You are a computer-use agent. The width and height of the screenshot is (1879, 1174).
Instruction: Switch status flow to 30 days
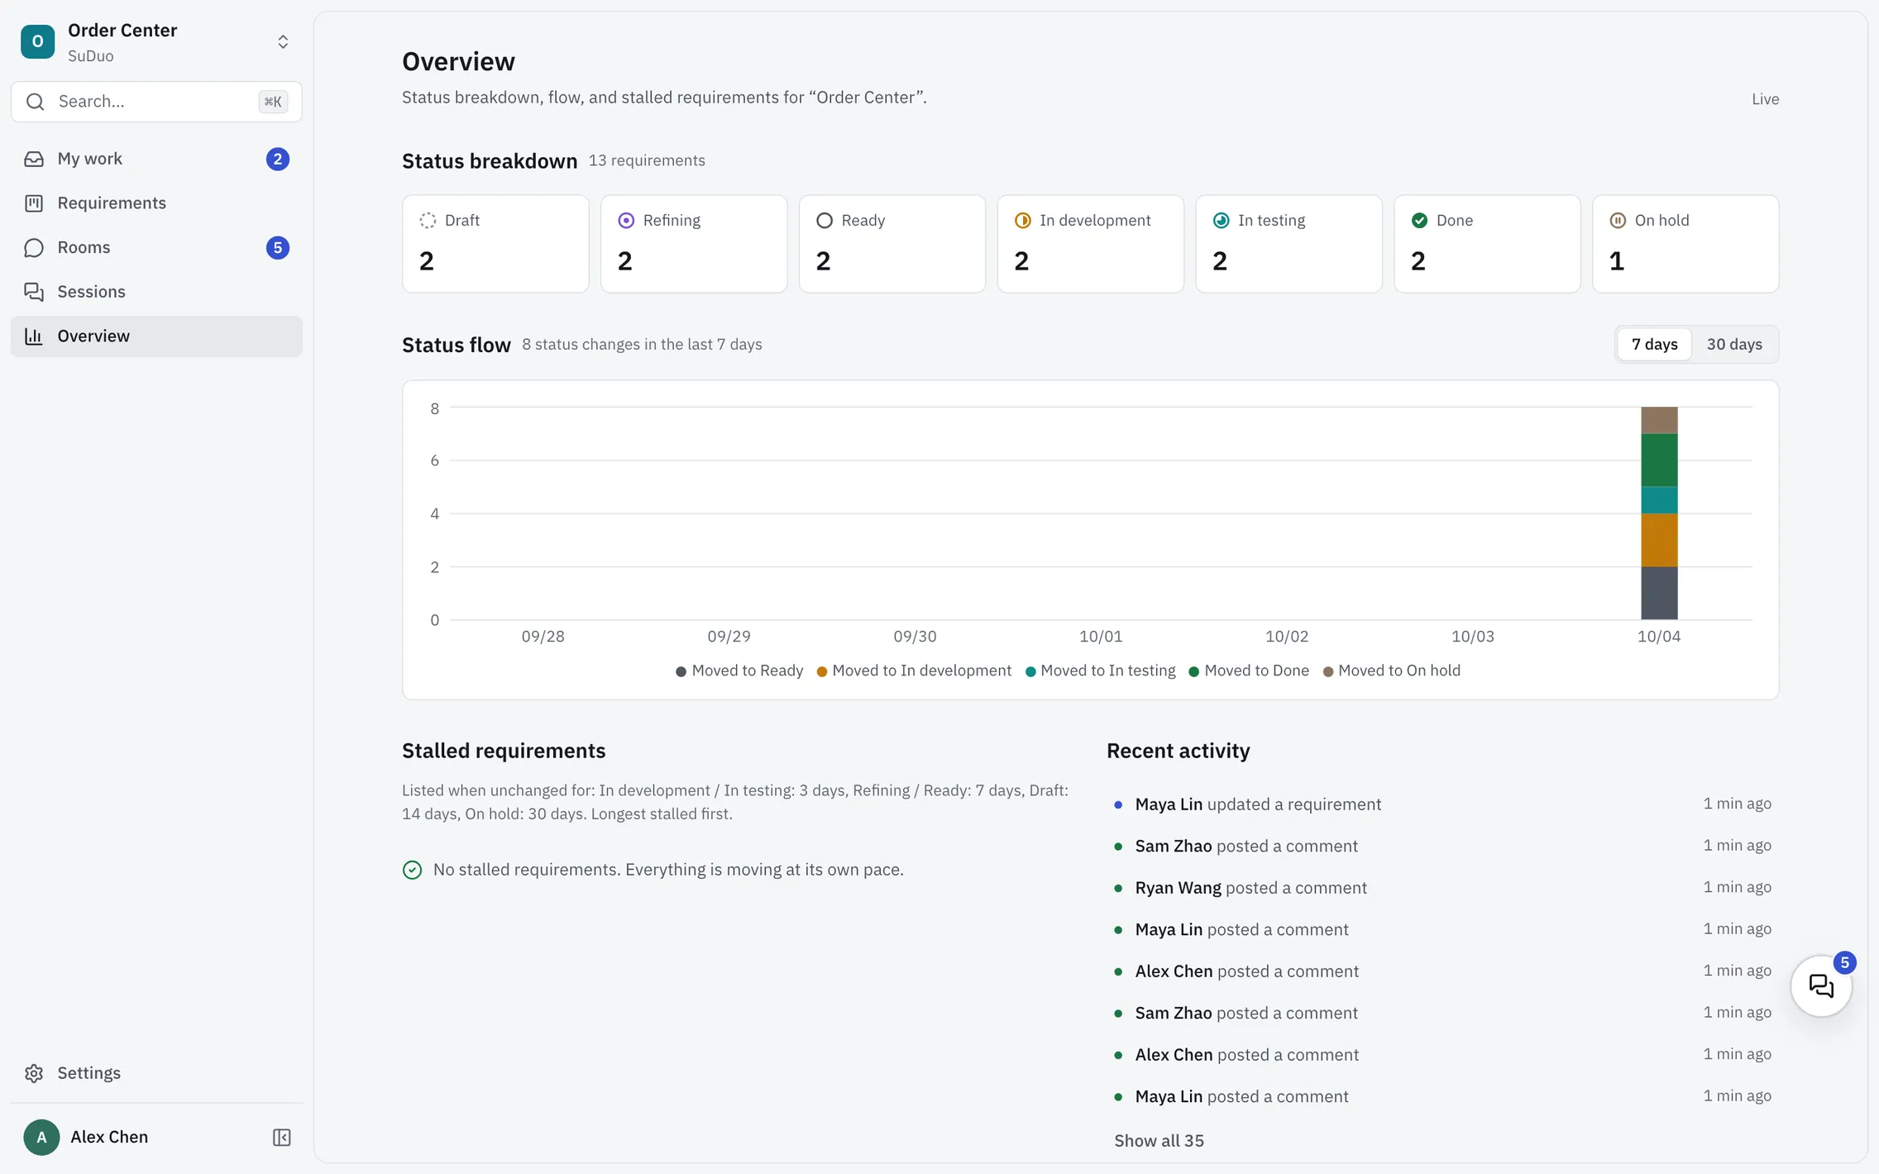tap(1734, 345)
